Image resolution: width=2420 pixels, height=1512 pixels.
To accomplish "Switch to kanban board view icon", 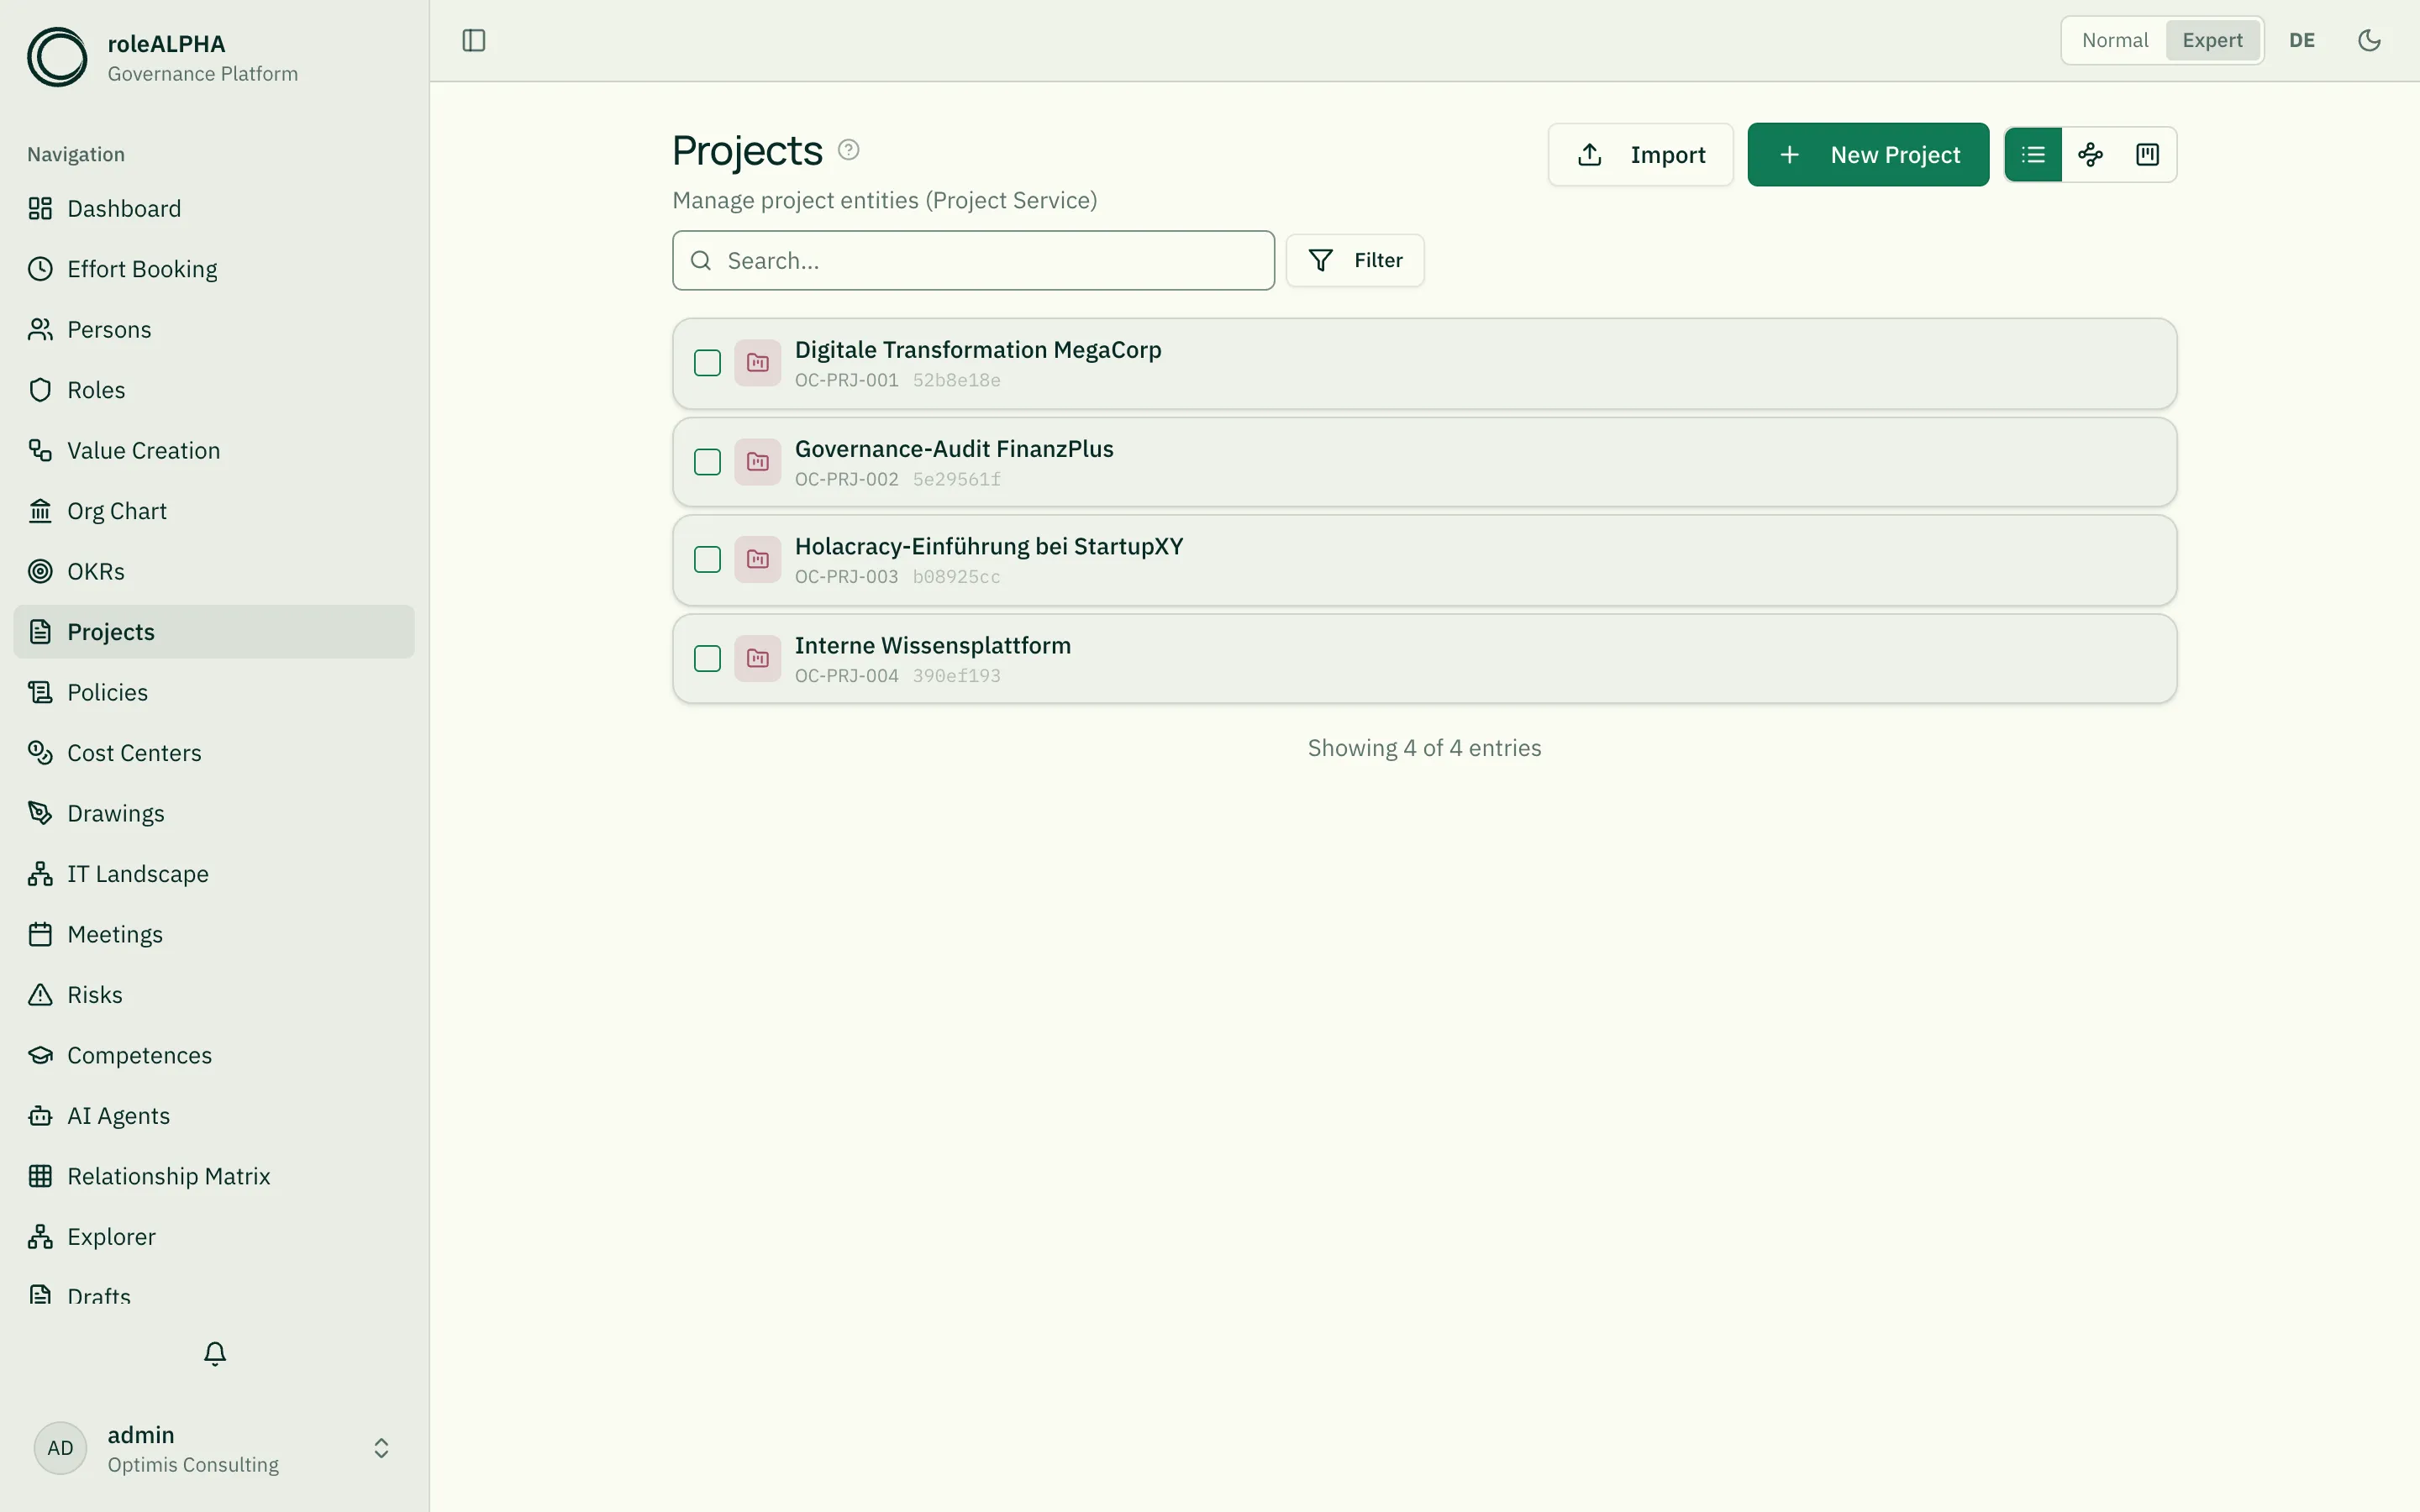I will tap(2147, 154).
